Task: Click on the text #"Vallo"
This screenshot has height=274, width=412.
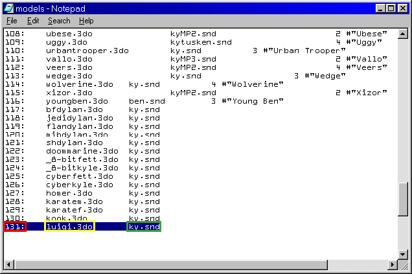Action: click(367, 59)
